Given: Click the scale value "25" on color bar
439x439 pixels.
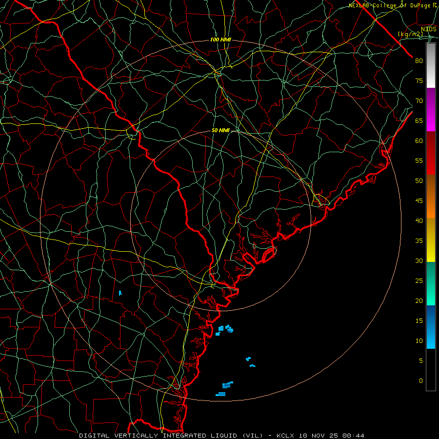Looking at the screenshot, I should coord(419,281).
